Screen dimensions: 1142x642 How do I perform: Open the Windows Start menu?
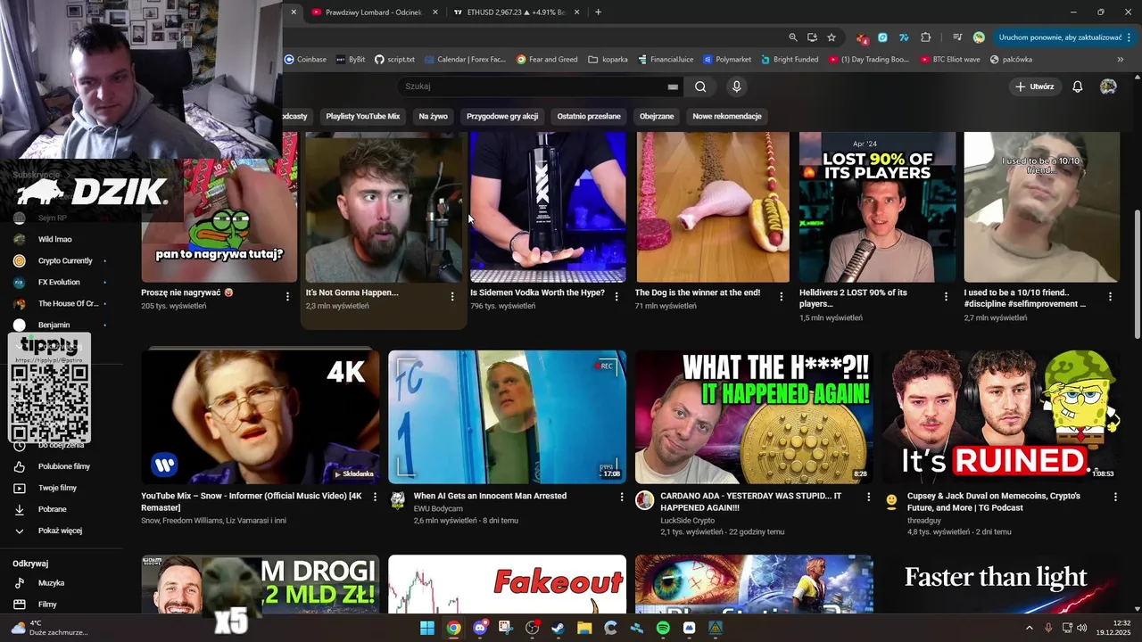pyautogui.click(x=427, y=628)
